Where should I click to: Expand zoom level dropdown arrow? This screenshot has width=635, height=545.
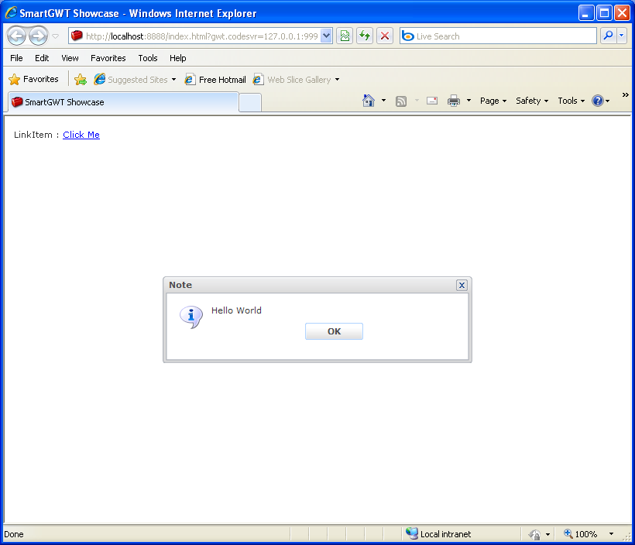611,534
